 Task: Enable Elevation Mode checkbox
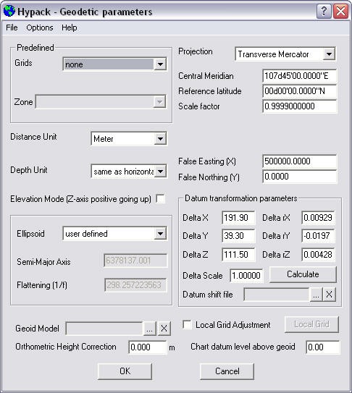(x=160, y=199)
